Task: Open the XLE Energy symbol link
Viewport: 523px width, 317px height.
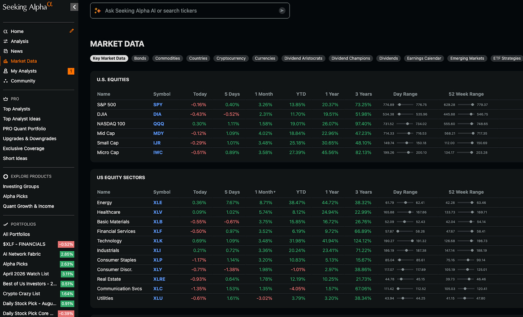Action: [x=158, y=203]
